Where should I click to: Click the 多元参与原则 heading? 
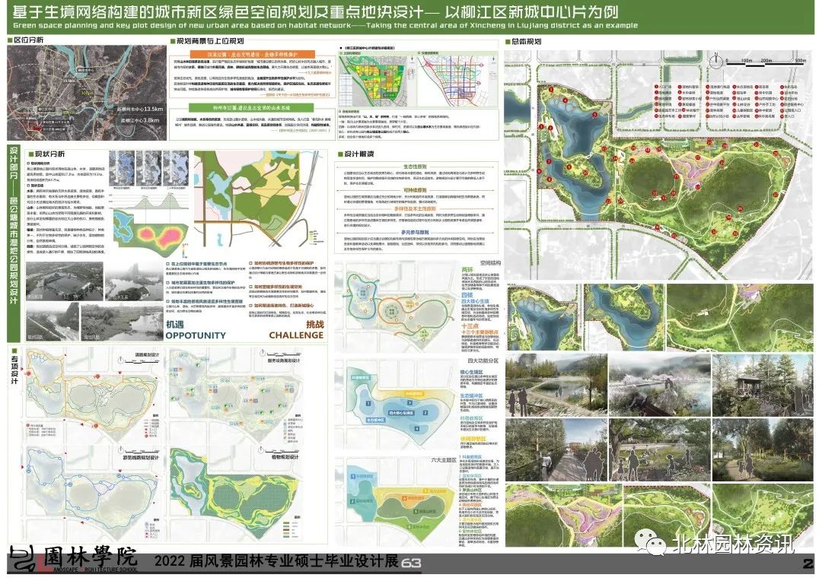coord(415,232)
